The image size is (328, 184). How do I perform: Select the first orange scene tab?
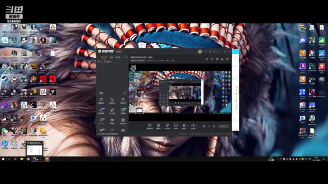(104, 57)
